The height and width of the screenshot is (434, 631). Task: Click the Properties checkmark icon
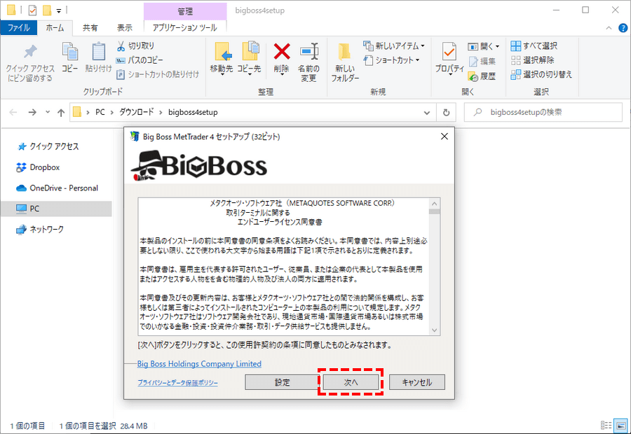pyautogui.click(x=449, y=52)
